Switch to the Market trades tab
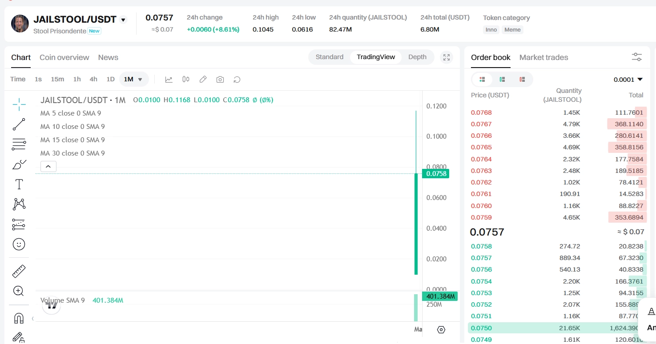 [543, 57]
